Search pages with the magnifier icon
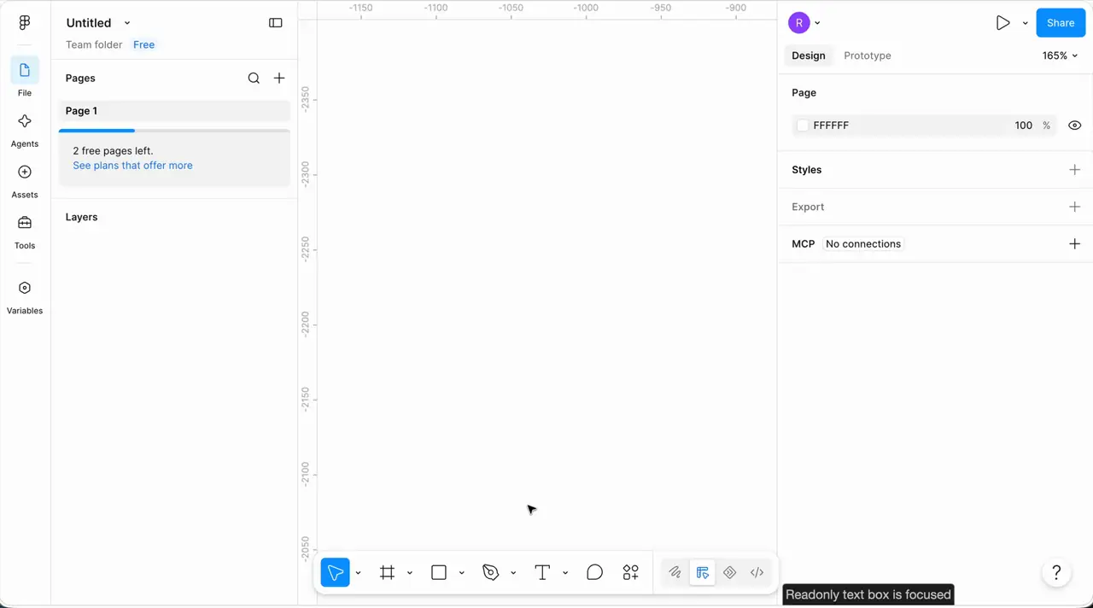The width and height of the screenshot is (1093, 608). coord(254,78)
